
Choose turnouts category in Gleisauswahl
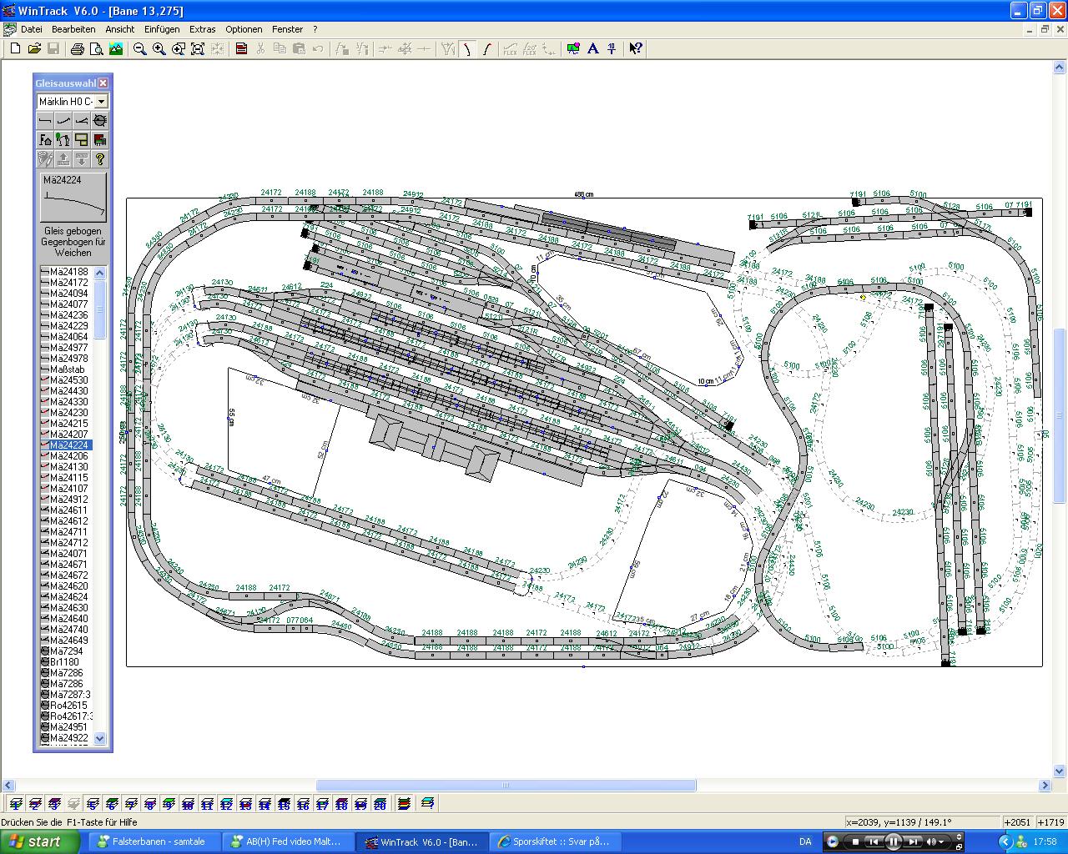coord(82,121)
